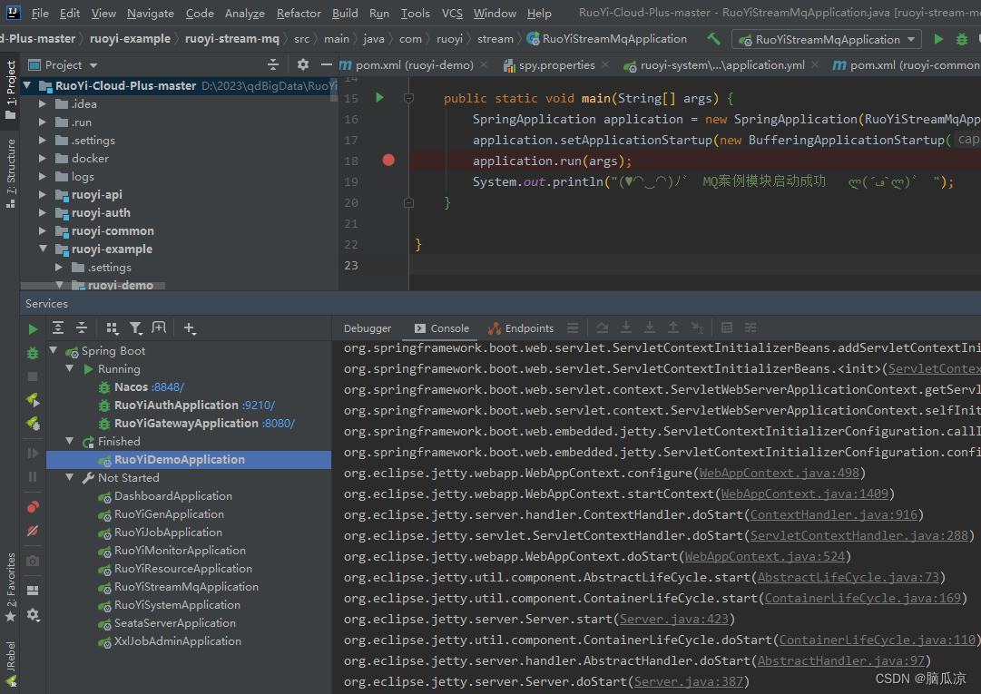Click the Step Over icon in debugger toolbar
Viewport: 981px width, 694px height.
pos(602,327)
